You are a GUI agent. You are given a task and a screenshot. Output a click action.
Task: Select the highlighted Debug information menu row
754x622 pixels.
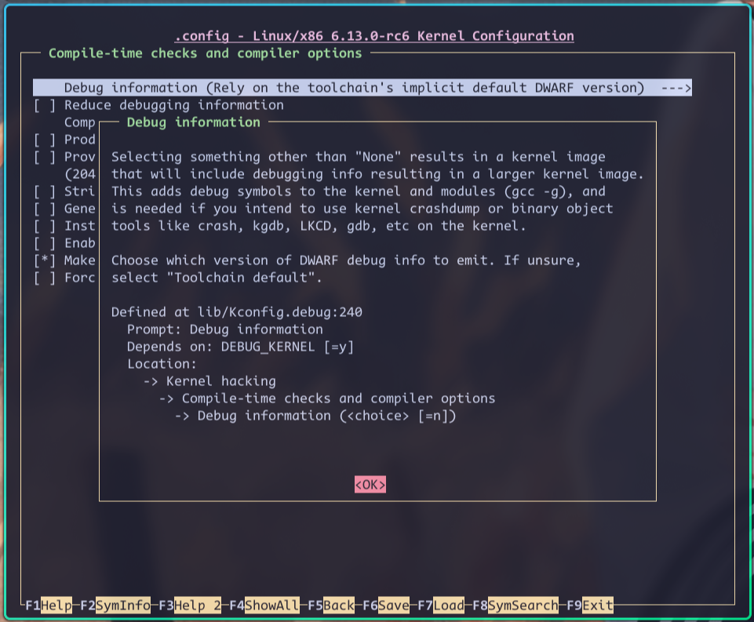pos(353,88)
